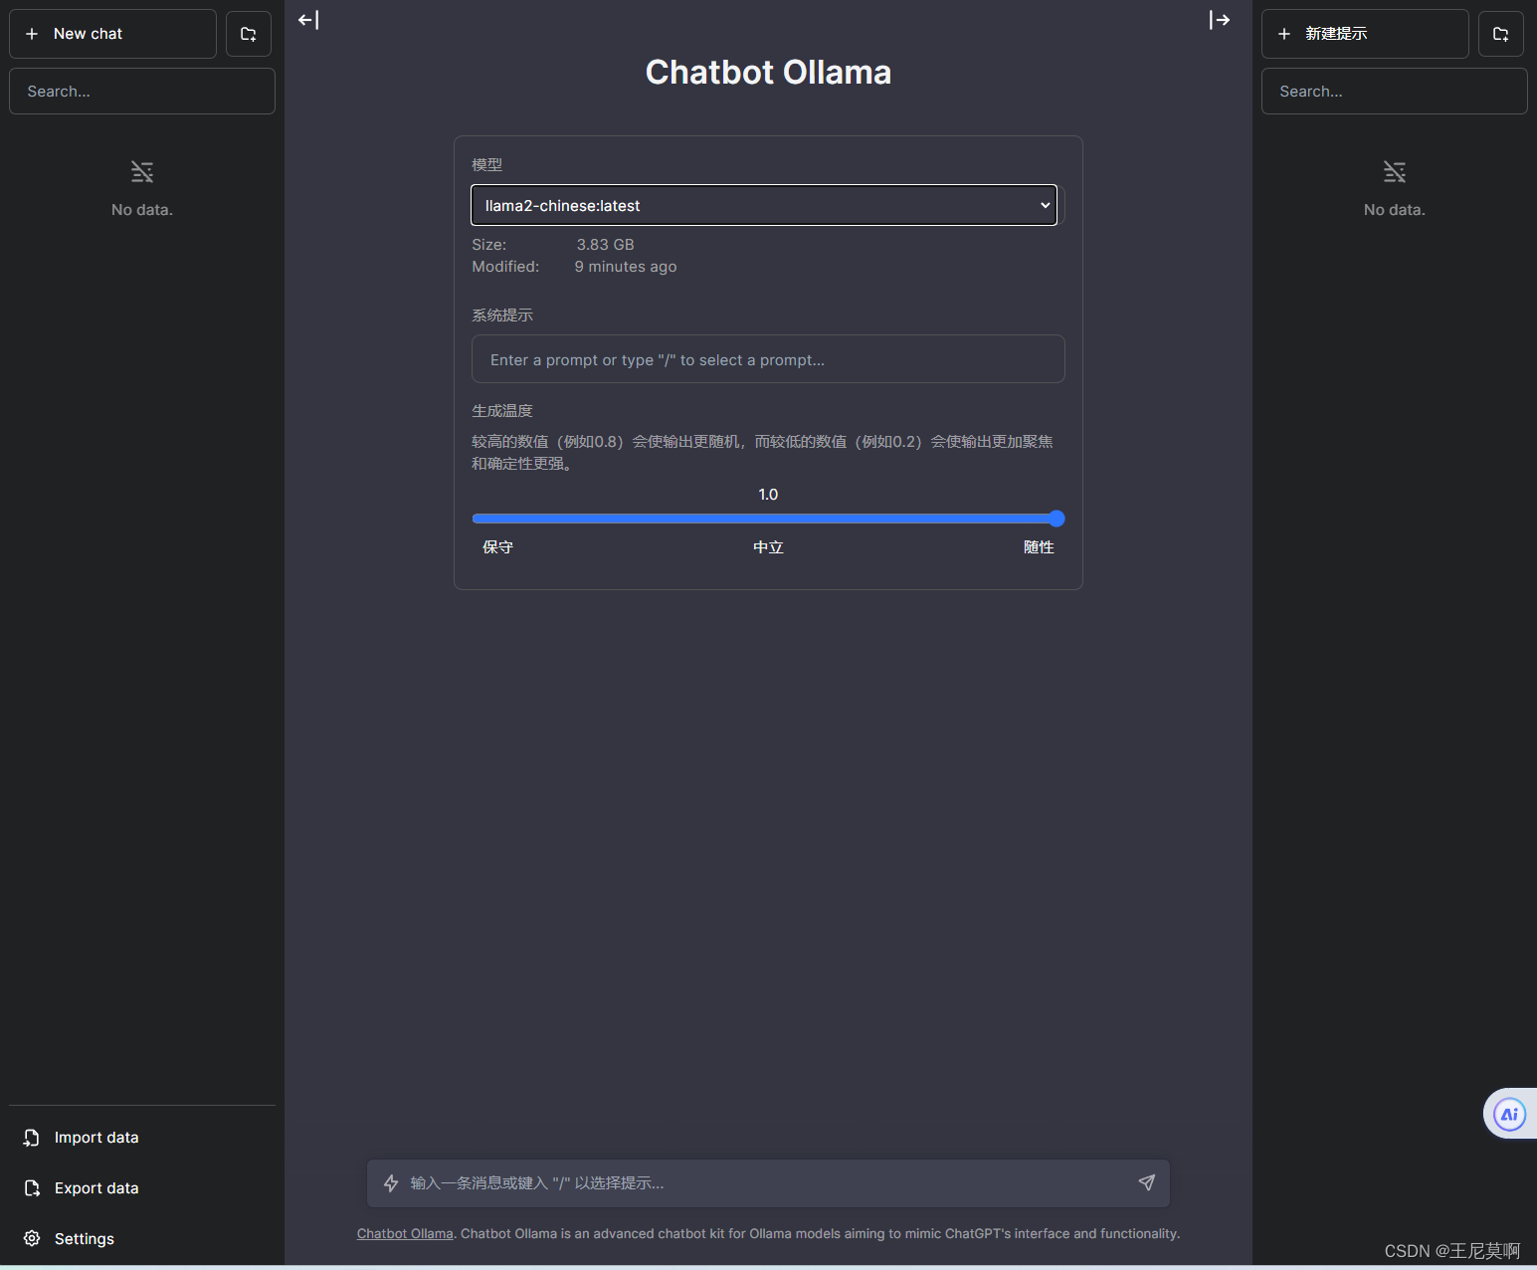Image resolution: width=1537 pixels, height=1270 pixels.
Task: Create a new prompt folder
Action: (1501, 34)
